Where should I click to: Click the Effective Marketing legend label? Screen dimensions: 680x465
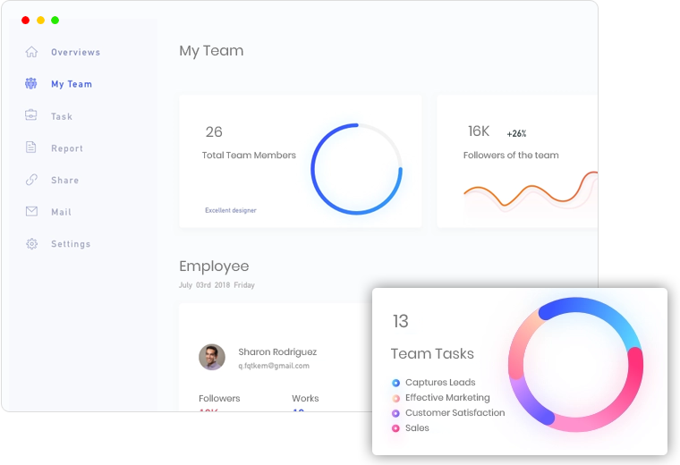pos(447,397)
